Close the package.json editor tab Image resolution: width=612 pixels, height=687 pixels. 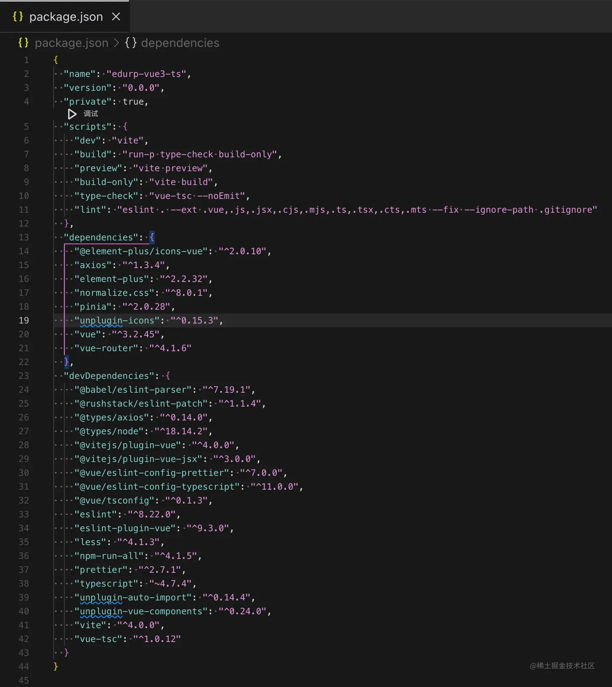(116, 17)
